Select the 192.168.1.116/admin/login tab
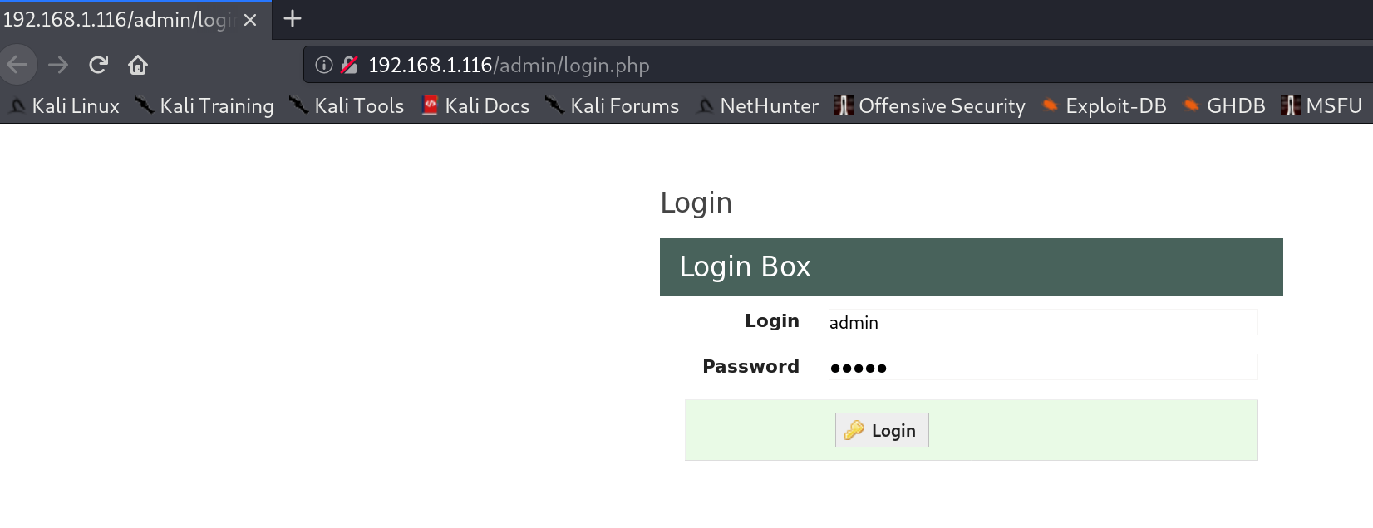 [116, 19]
